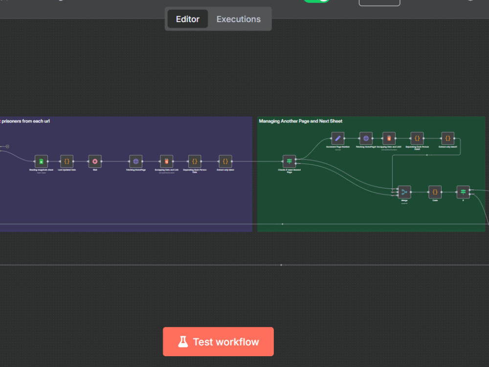Image resolution: width=489 pixels, height=367 pixels.
Task: Open the Separating Each Person Data1 node
Action: click(417, 138)
